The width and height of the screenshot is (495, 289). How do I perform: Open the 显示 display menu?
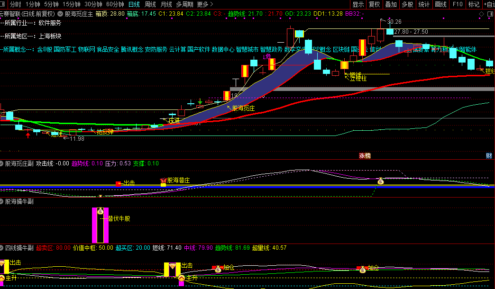358,4
